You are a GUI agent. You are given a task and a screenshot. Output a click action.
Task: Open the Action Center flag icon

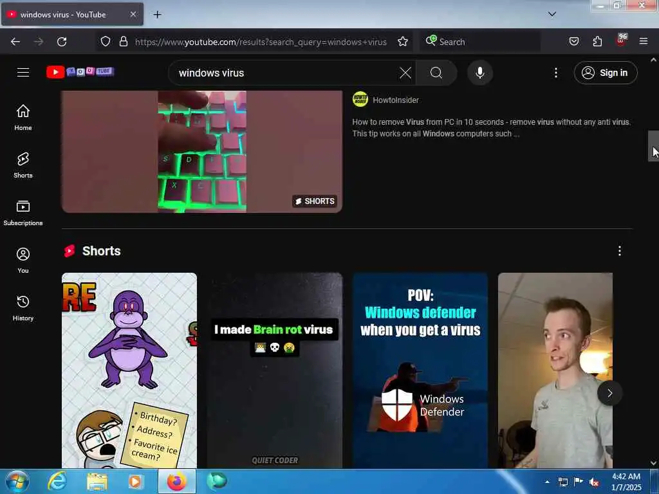pos(579,482)
